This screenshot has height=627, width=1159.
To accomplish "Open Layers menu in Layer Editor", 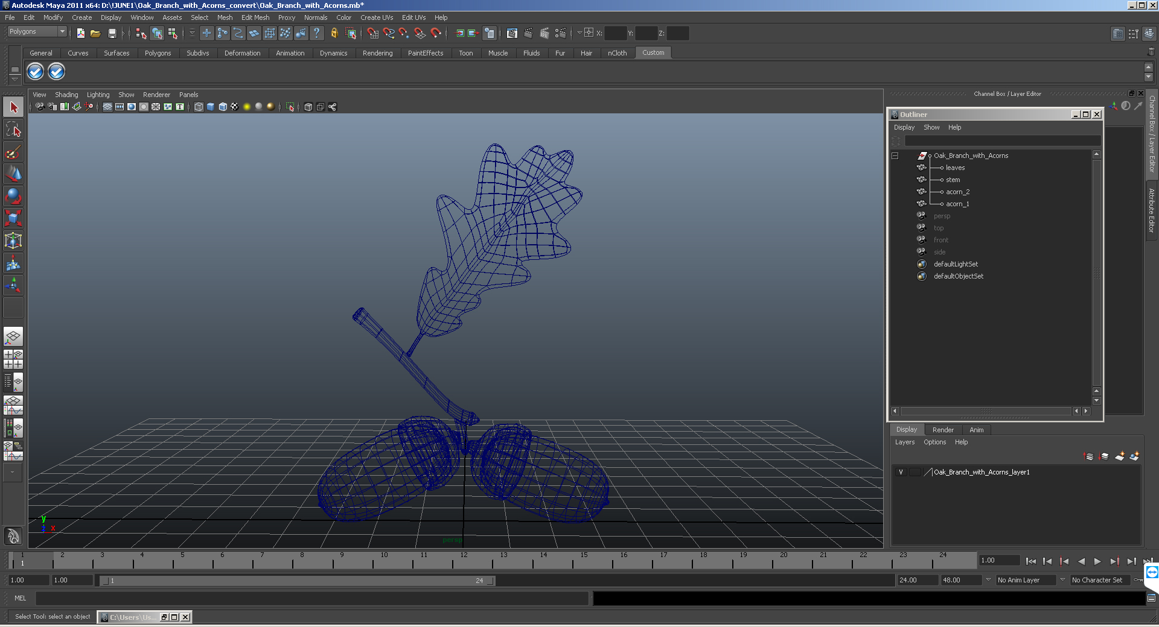I will [904, 442].
